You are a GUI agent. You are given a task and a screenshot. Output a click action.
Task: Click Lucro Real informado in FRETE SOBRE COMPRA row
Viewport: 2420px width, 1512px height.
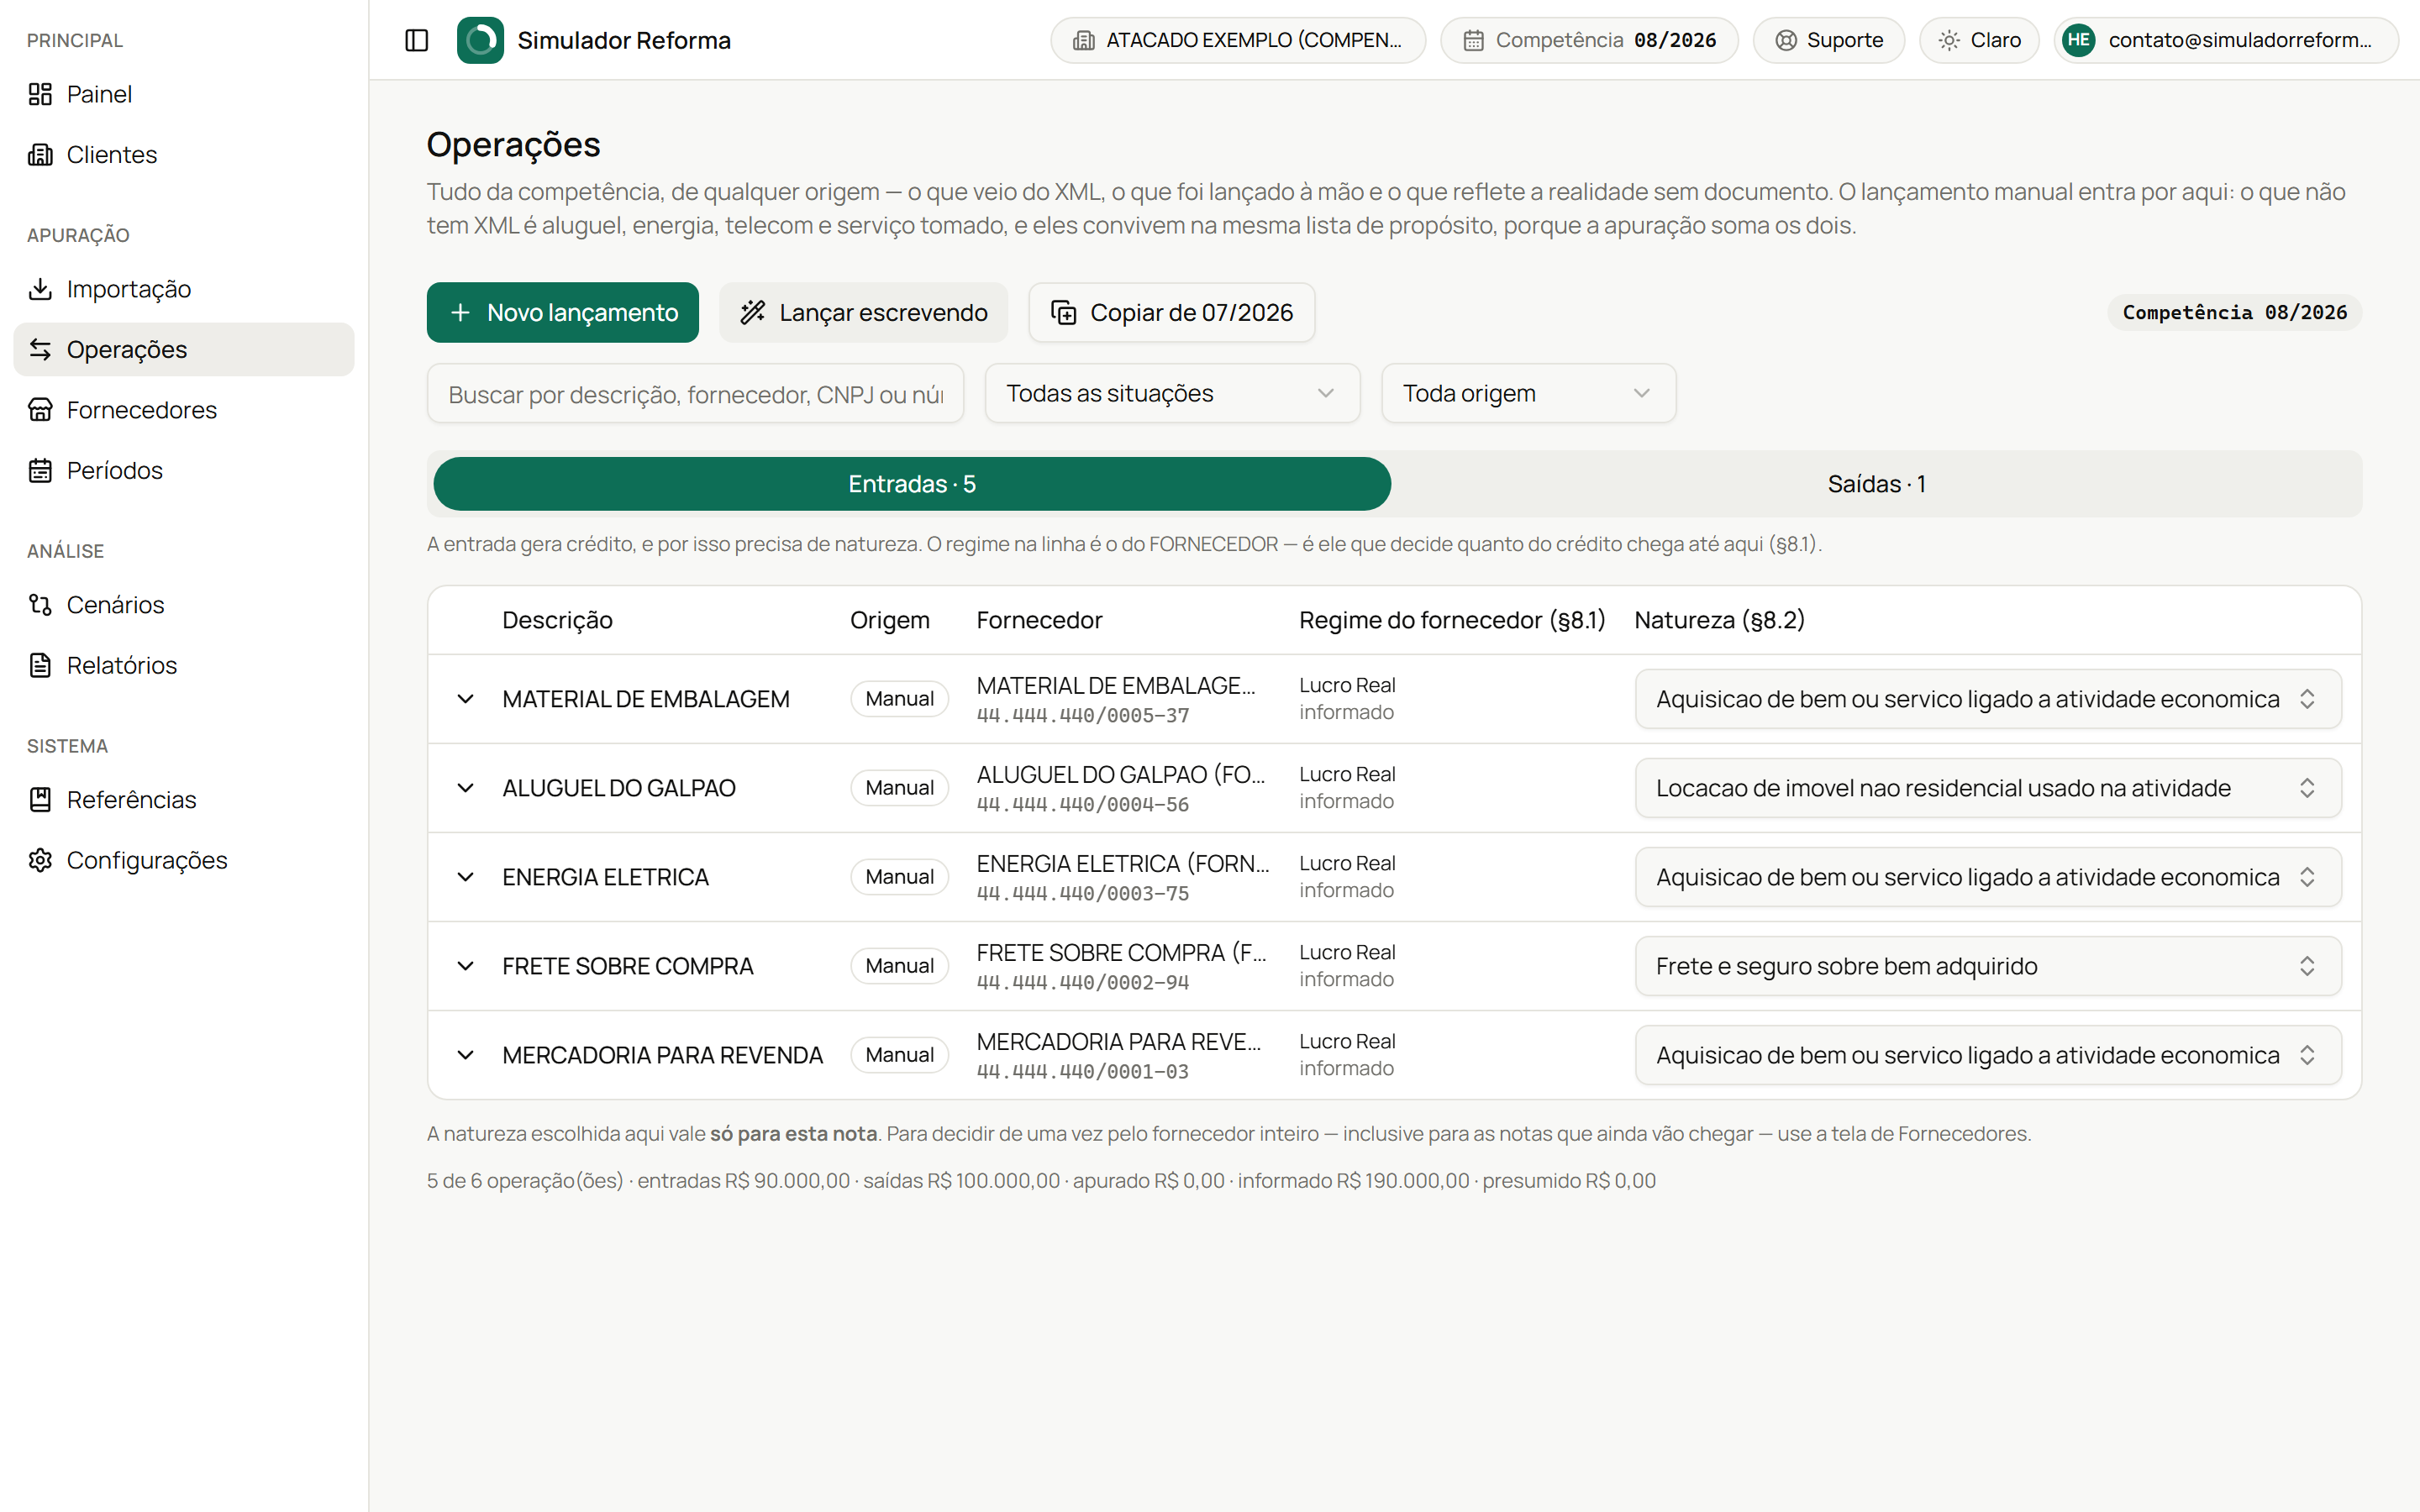click(x=1347, y=966)
